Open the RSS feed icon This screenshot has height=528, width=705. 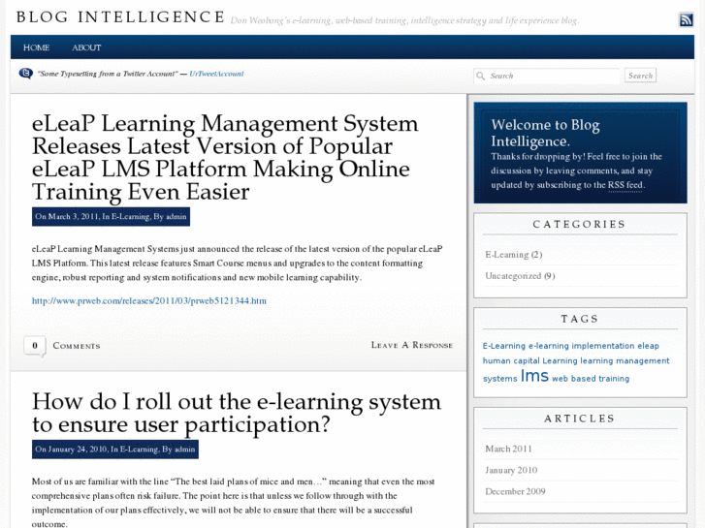686,19
